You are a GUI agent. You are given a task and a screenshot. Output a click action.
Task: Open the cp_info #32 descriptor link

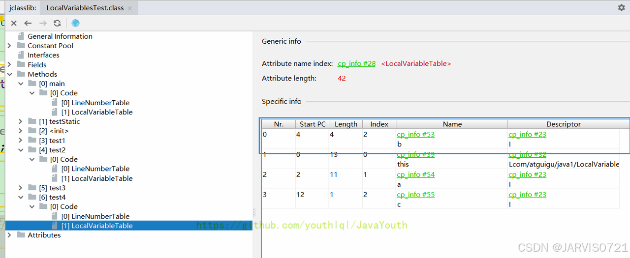tap(528, 154)
